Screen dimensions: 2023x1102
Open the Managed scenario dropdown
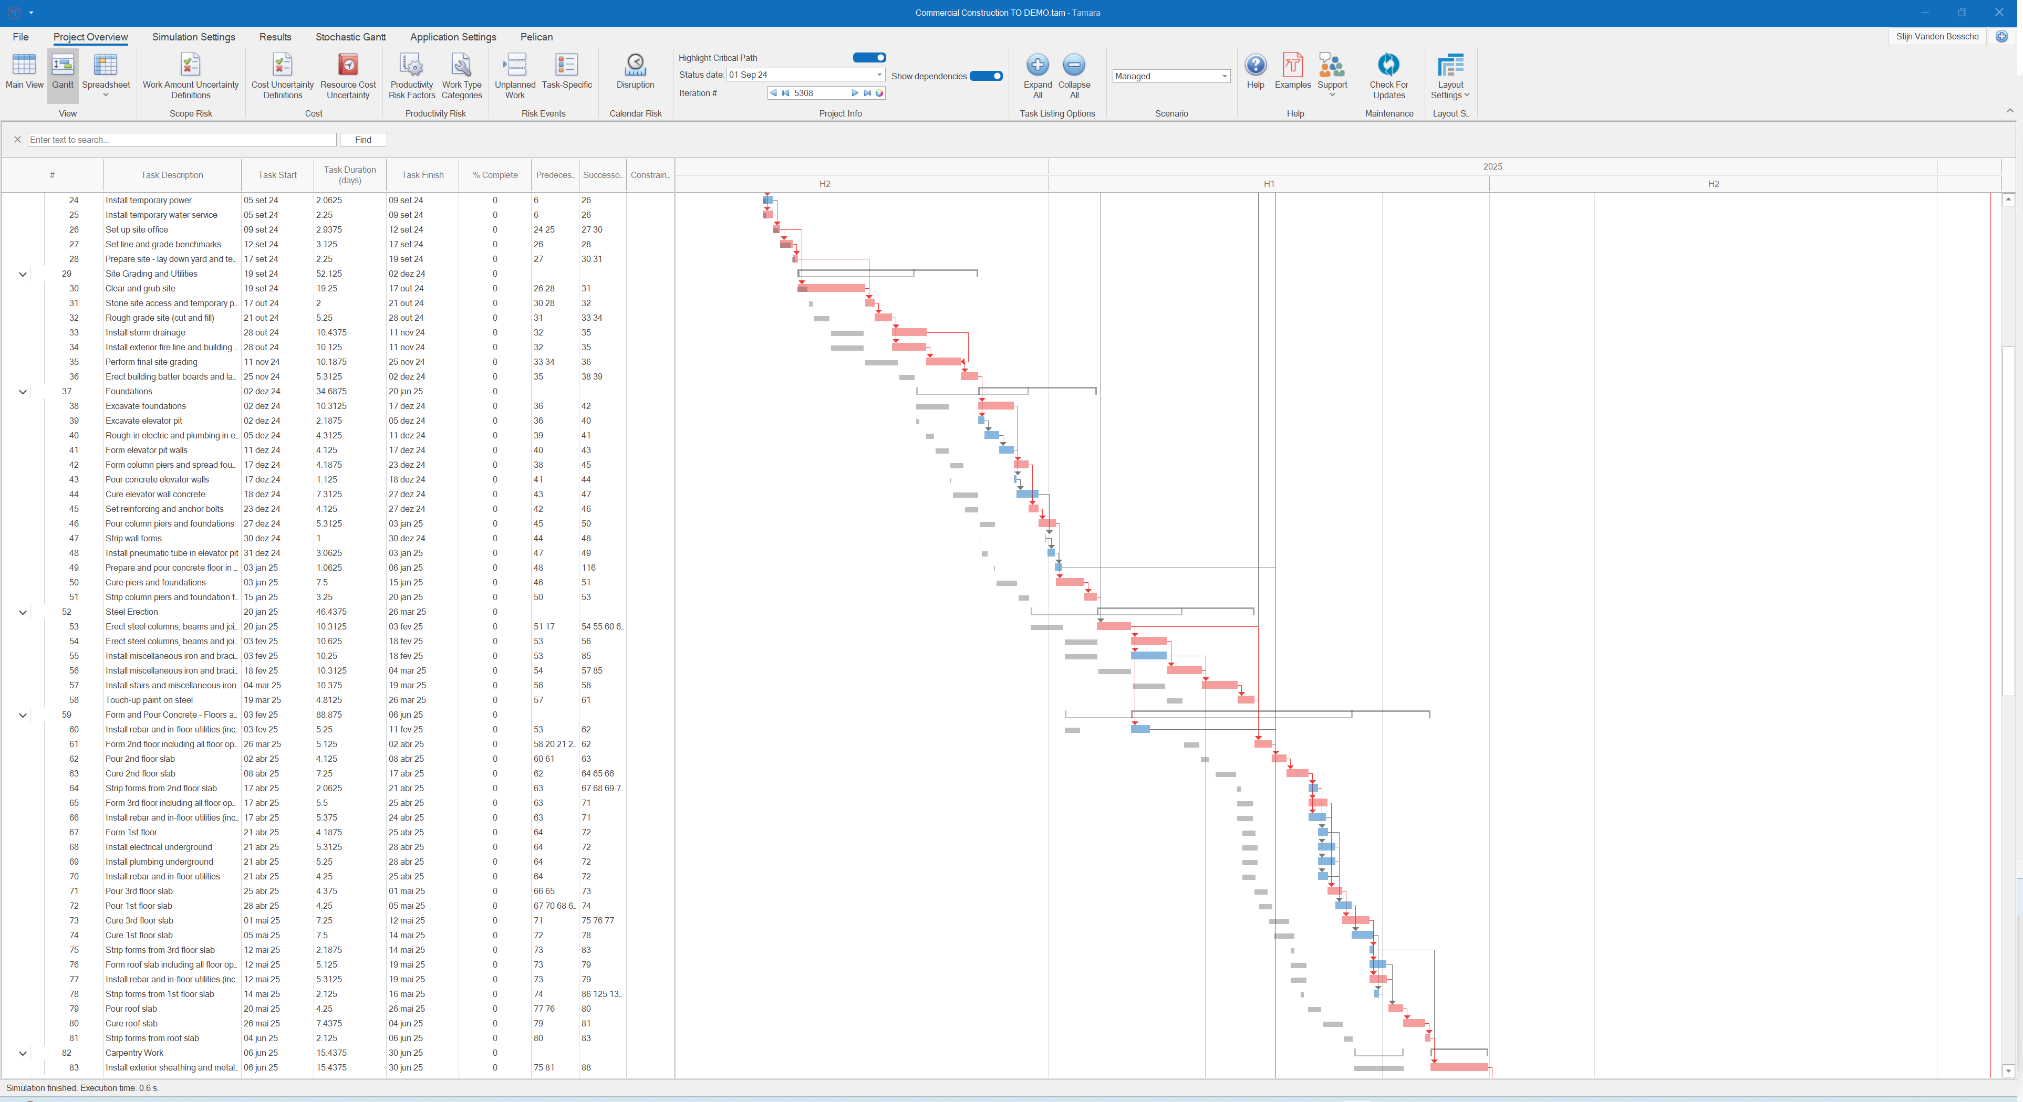(1223, 76)
